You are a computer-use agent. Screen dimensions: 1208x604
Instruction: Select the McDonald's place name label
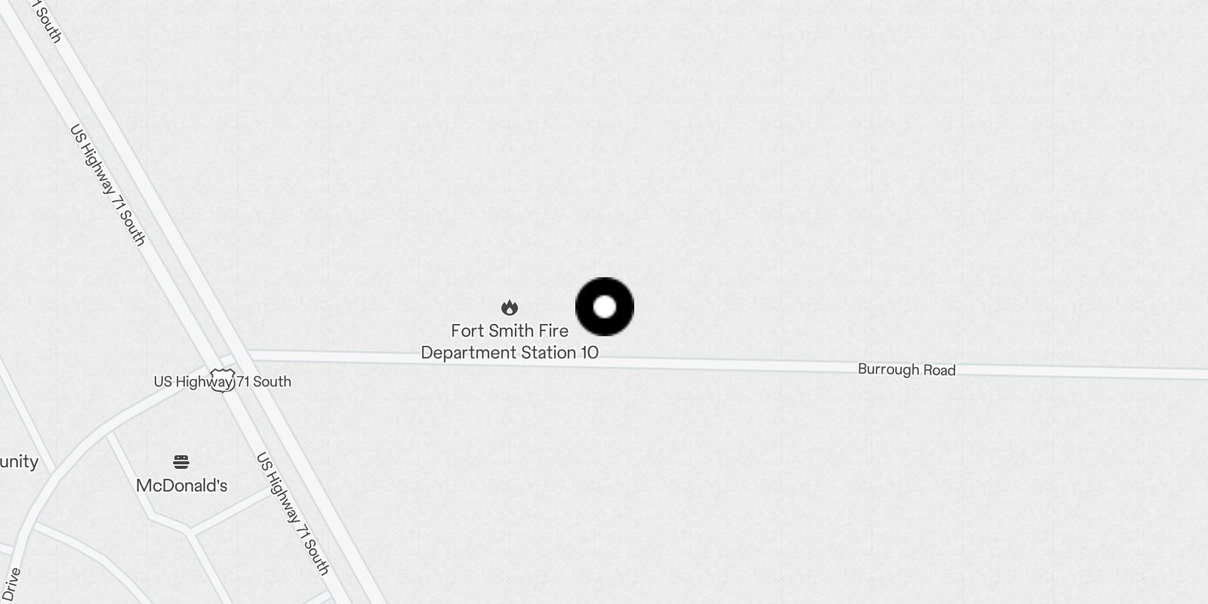click(182, 485)
